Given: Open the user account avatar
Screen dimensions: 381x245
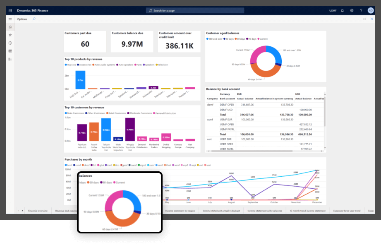Looking at the screenshot, I should coord(371,10).
